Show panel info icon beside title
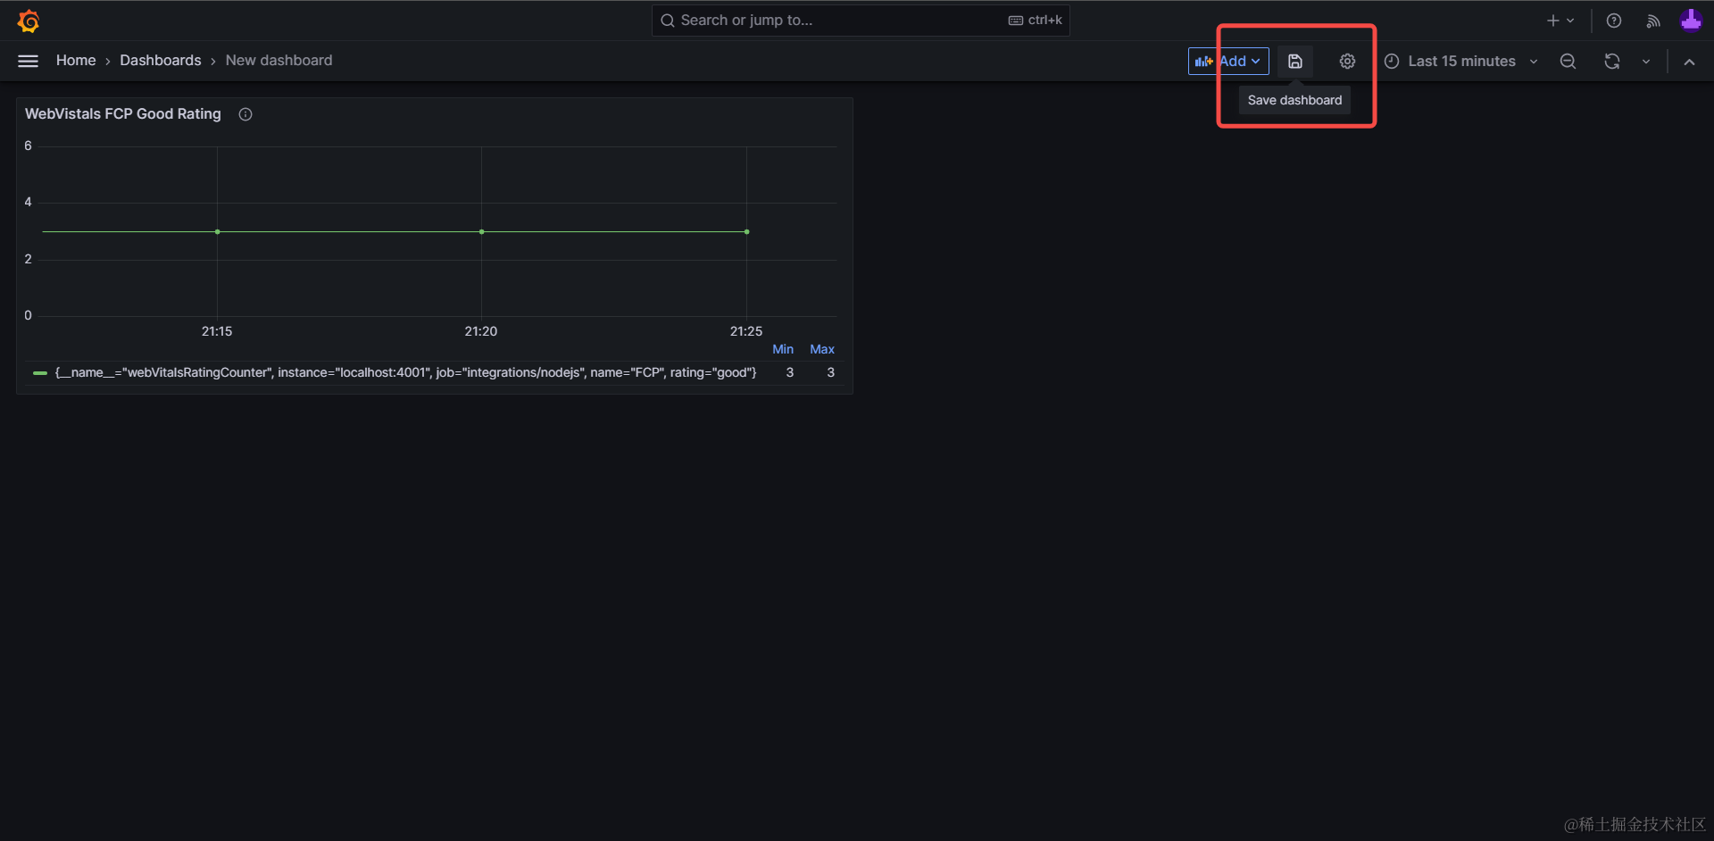The height and width of the screenshot is (841, 1714). point(245,114)
